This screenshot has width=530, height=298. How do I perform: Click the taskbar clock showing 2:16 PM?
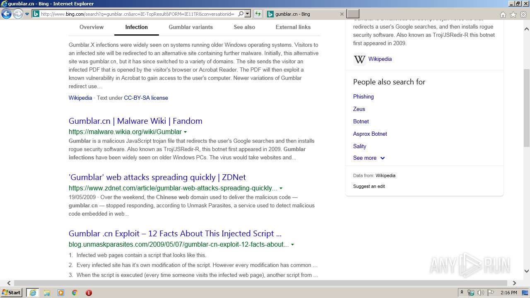[508, 293]
